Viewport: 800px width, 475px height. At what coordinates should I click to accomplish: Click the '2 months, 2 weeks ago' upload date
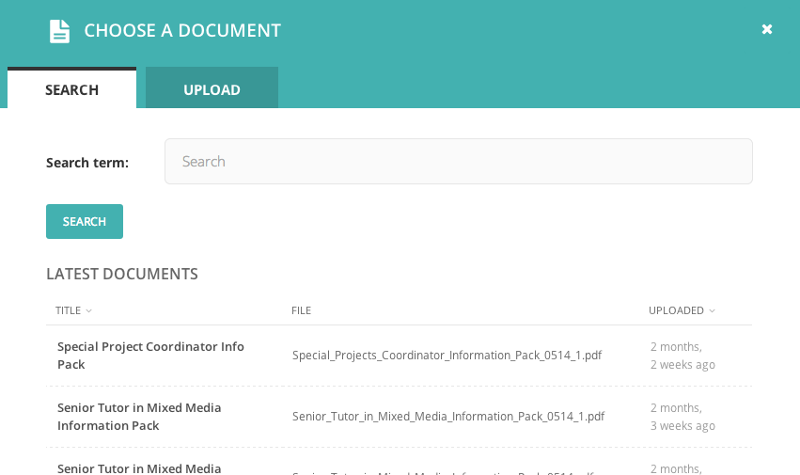682,356
